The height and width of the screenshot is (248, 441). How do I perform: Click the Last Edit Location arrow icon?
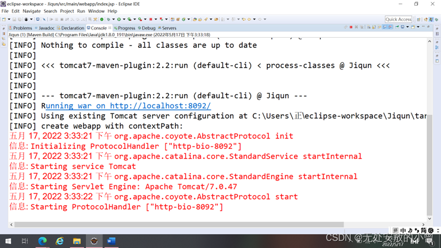pos(244,19)
